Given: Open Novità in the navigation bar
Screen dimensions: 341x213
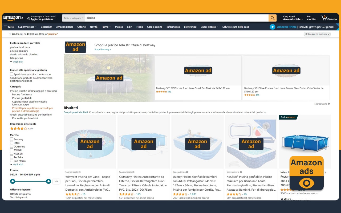Looking at the screenshot, I should (94, 27).
